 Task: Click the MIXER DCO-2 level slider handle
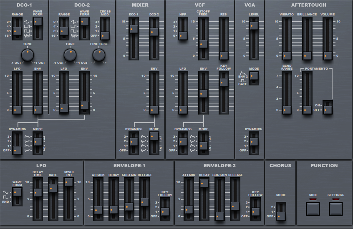coord(154,32)
